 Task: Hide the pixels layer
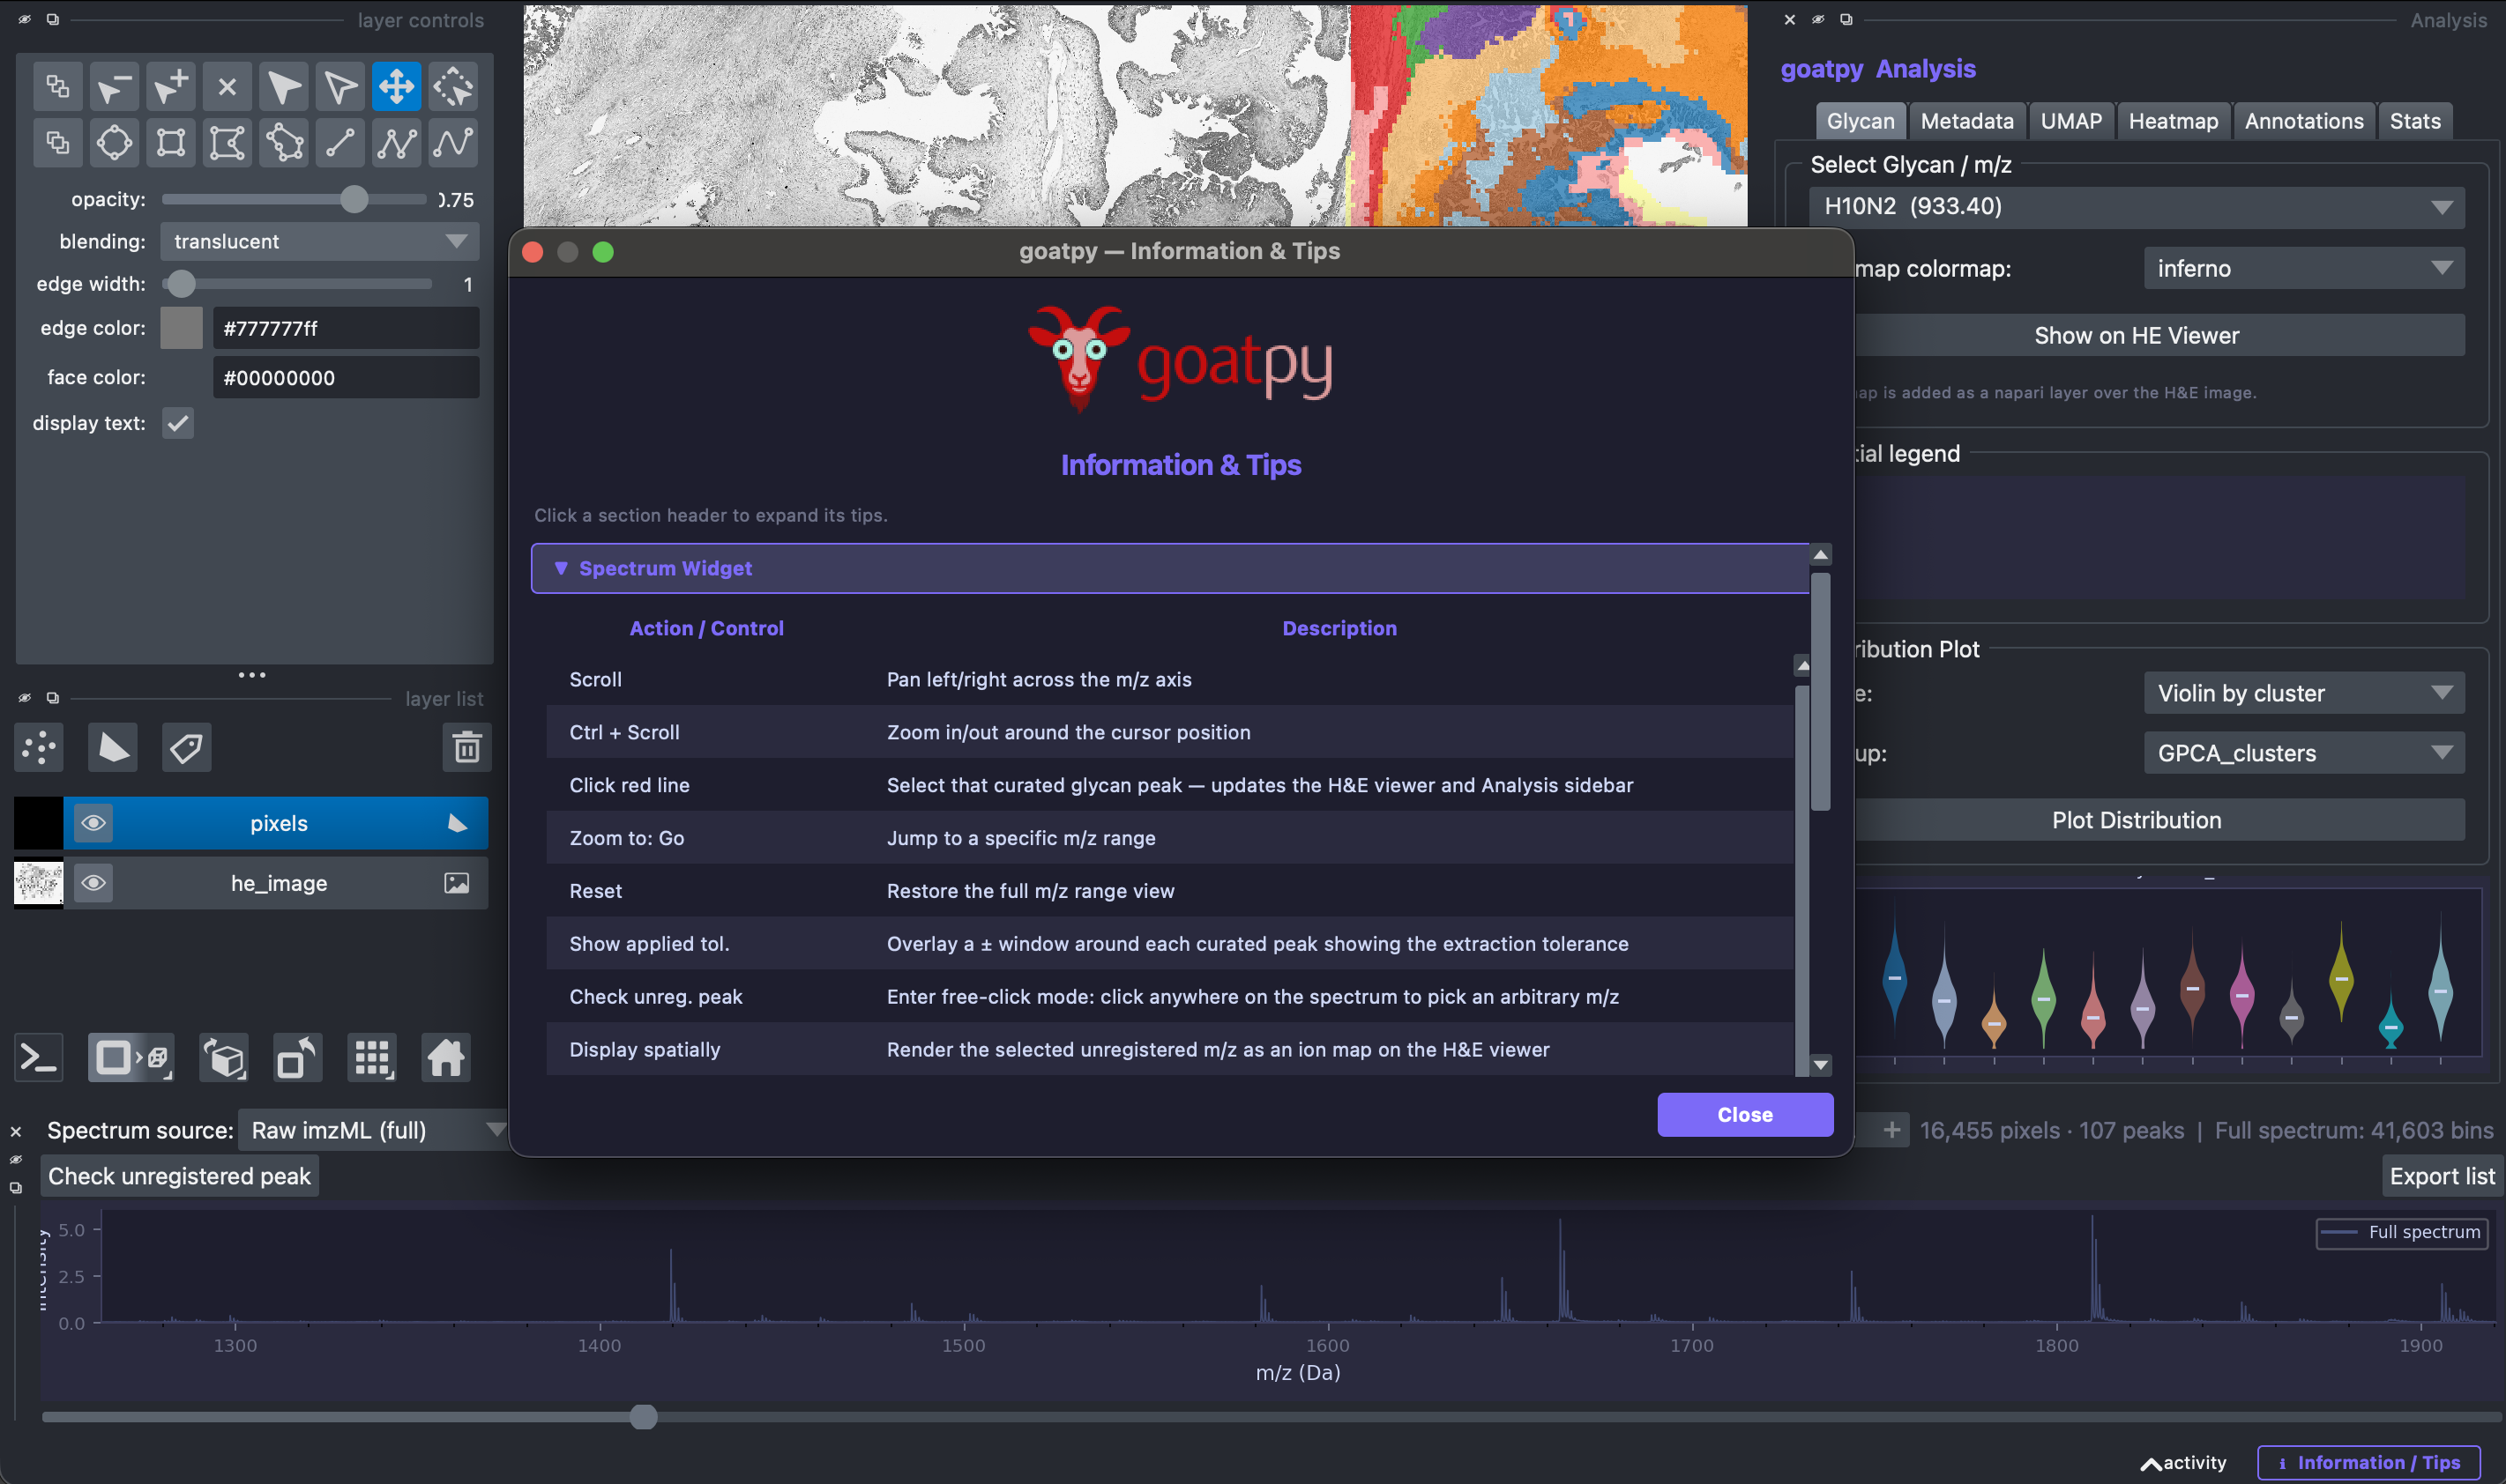(94, 823)
